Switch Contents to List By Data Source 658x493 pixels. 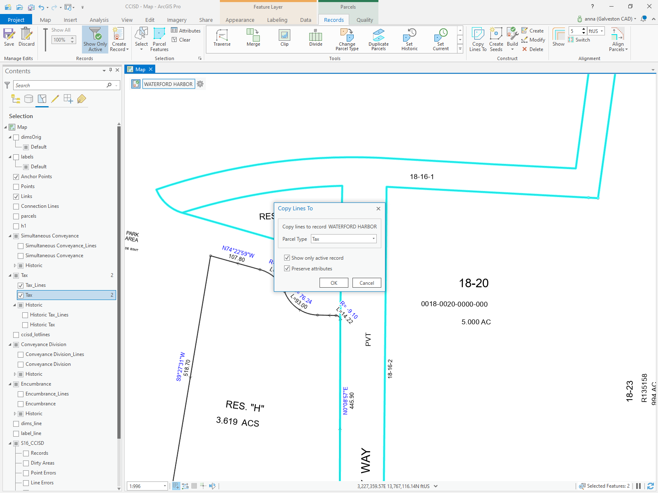click(x=29, y=99)
